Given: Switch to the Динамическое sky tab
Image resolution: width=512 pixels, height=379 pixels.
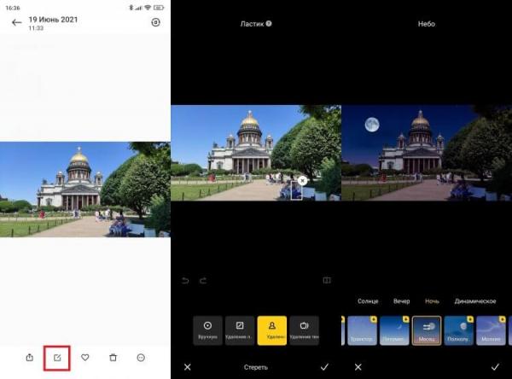Looking at the screenshot, I should coord(475,301).
